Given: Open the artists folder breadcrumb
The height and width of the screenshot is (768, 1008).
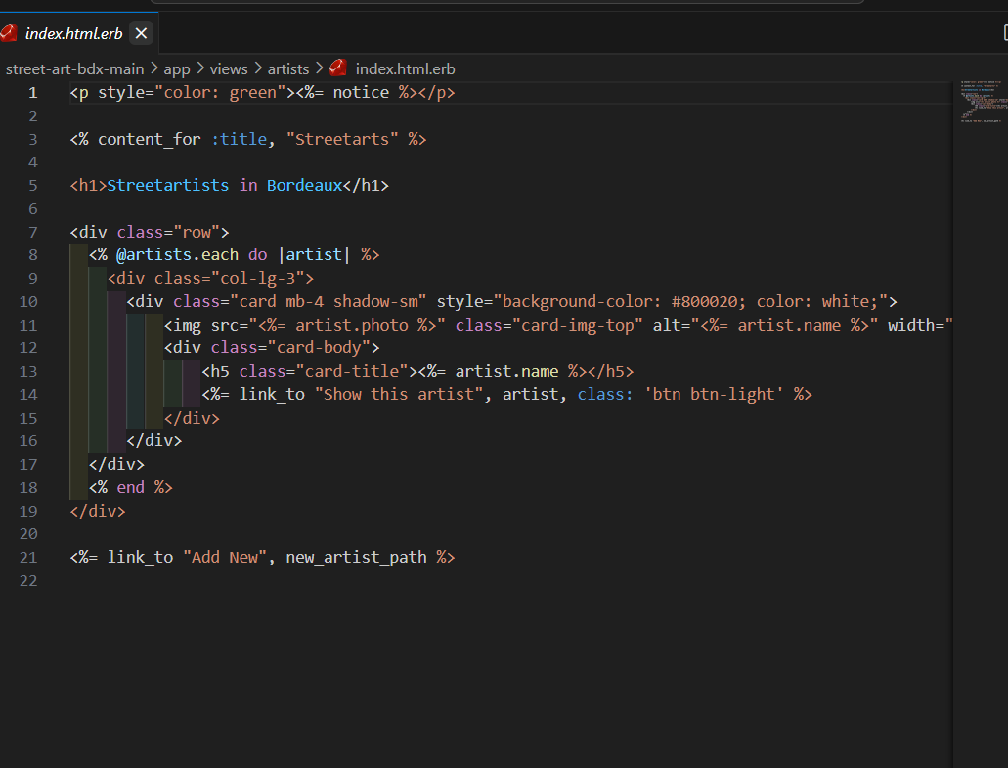Looking at the screenshot, I should coord(288,68).
